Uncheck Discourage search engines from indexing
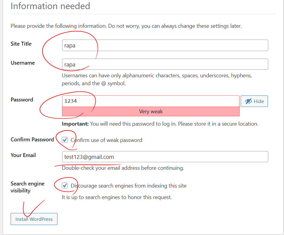 [x=65, y=185]
